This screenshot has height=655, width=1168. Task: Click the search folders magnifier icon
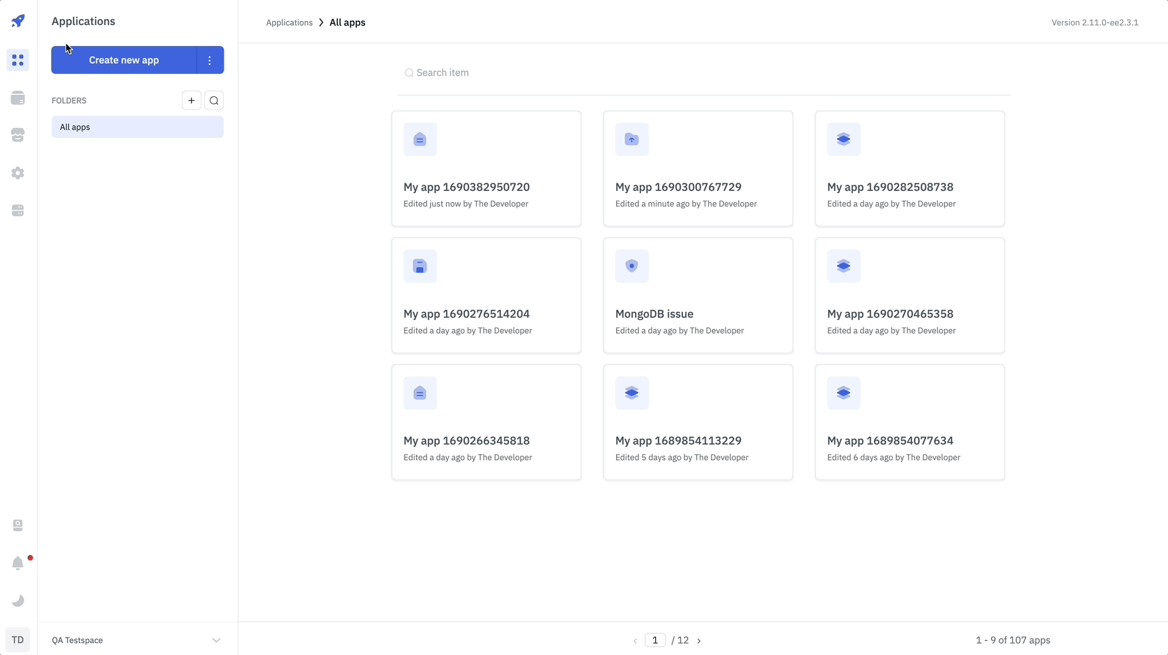coord(214,100)
